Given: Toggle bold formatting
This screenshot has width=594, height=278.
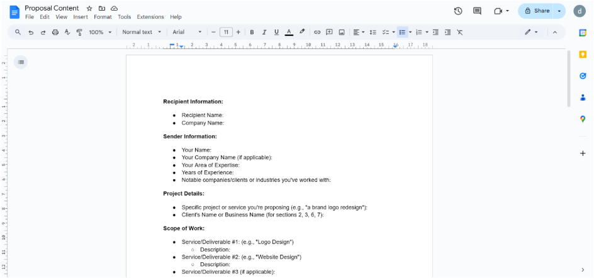Looking at the screenshot, I should click(x=252, y=32).
